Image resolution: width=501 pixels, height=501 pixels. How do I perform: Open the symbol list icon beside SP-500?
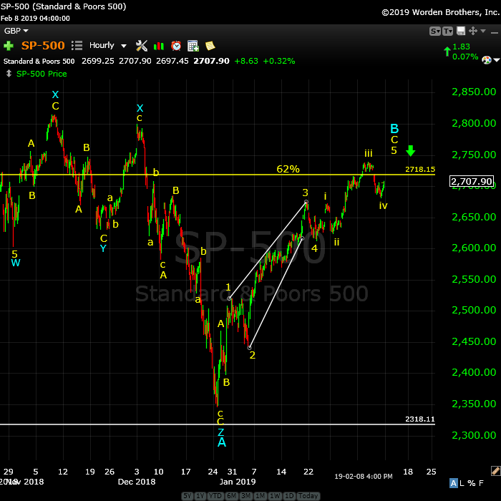[x=77, y=45]
